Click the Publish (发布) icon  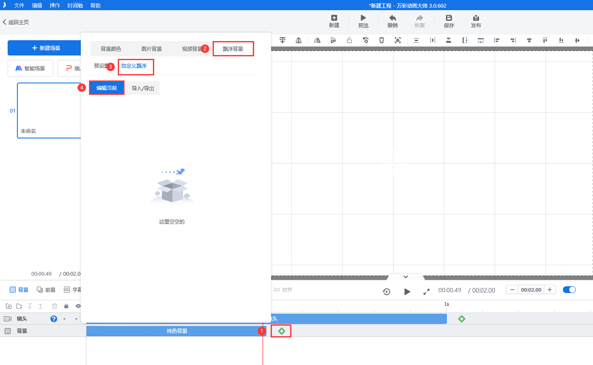tap(476, 18)
